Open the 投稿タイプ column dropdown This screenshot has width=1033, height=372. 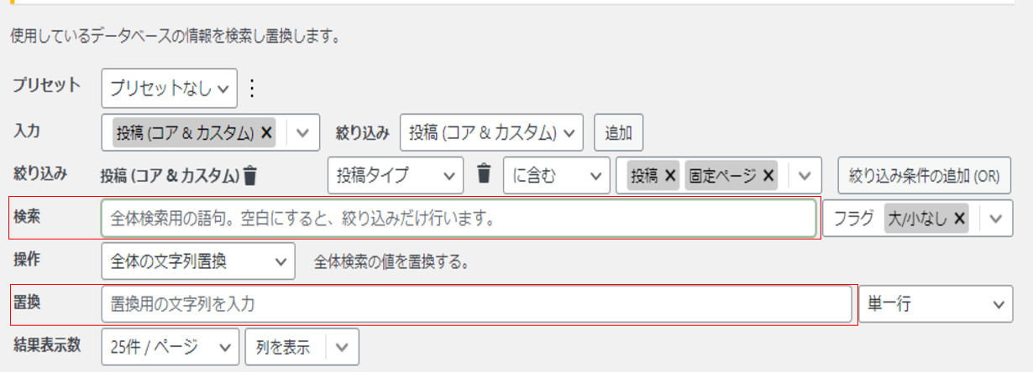(x=395, y=175)
